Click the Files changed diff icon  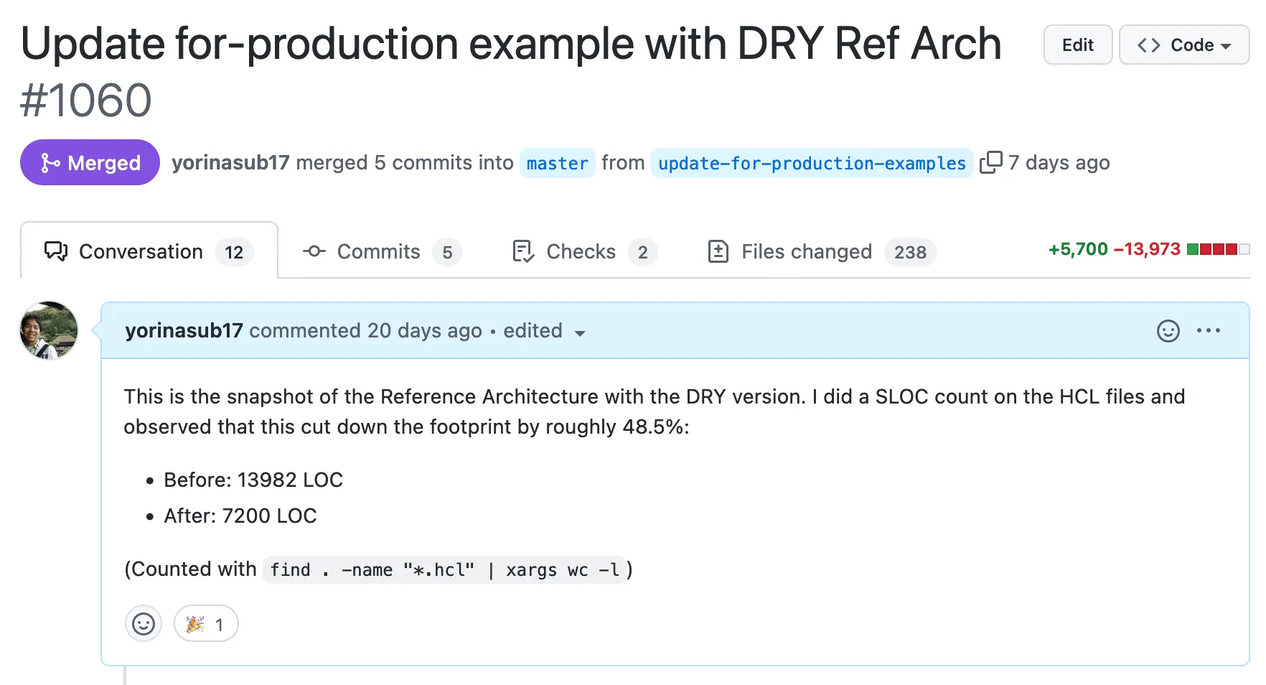pyautogui.click(x=718, y=251)
